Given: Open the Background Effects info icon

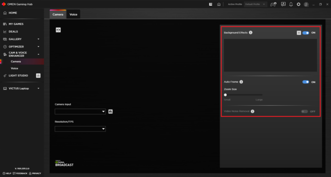Looking at the screenshot, I should [x=251, y=32].
